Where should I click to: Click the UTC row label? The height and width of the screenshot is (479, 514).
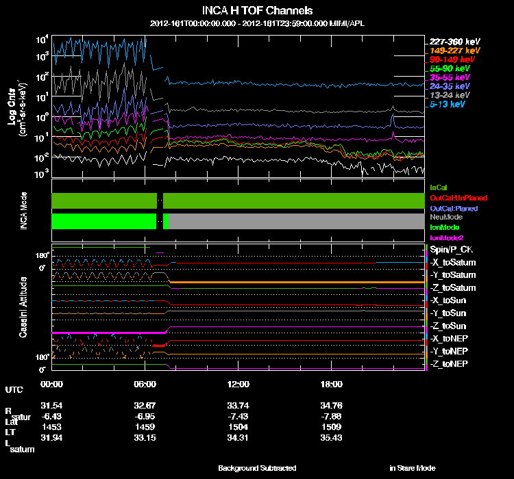click(14, 389)
